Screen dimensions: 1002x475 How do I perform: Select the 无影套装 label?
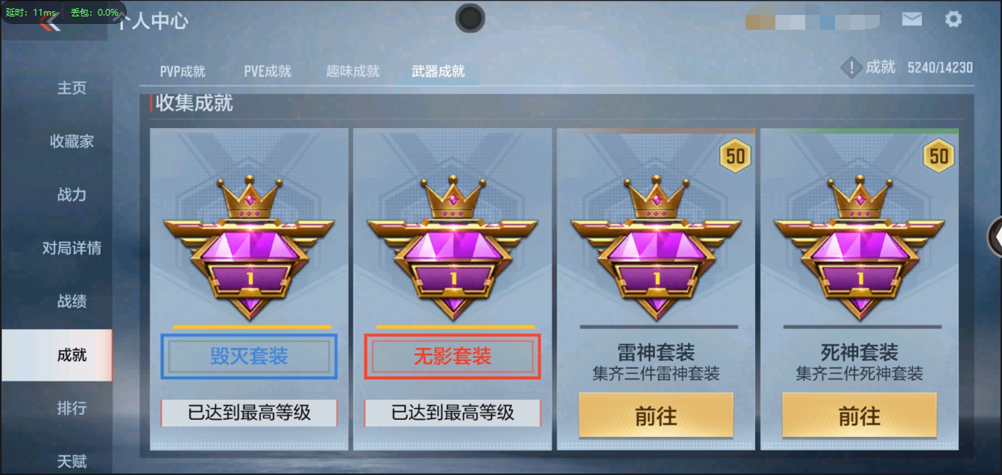tap(453, 357)
